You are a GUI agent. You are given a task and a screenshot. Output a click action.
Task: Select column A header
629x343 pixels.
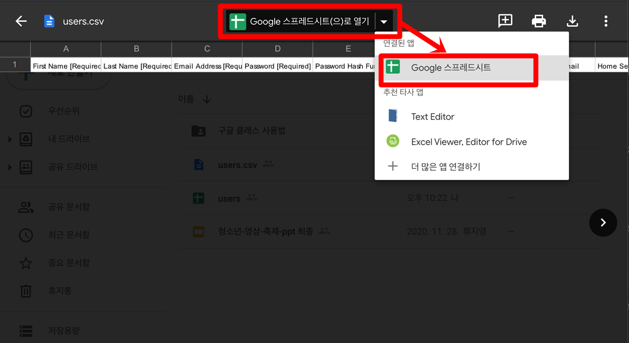coord(66,49)
